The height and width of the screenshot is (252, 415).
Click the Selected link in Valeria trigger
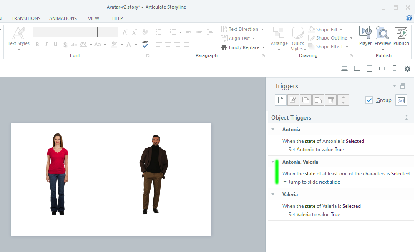[x=351, y=206]
